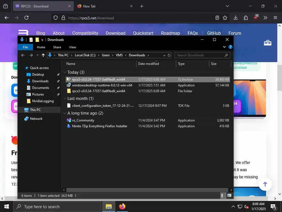This screenshot has height=212, width=282.
Task: Open Customize Quick Access Toolbar dropdown
Action: click(42, 40)
